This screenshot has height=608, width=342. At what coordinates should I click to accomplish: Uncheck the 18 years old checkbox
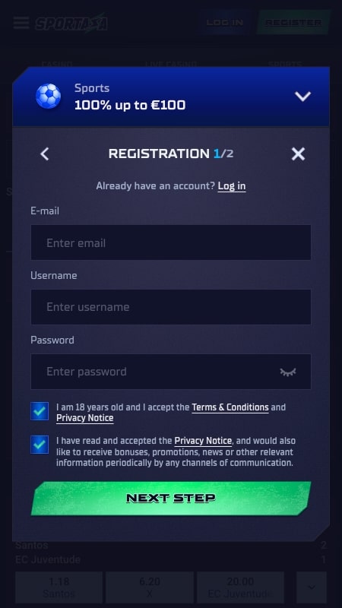tap(40, 411)
